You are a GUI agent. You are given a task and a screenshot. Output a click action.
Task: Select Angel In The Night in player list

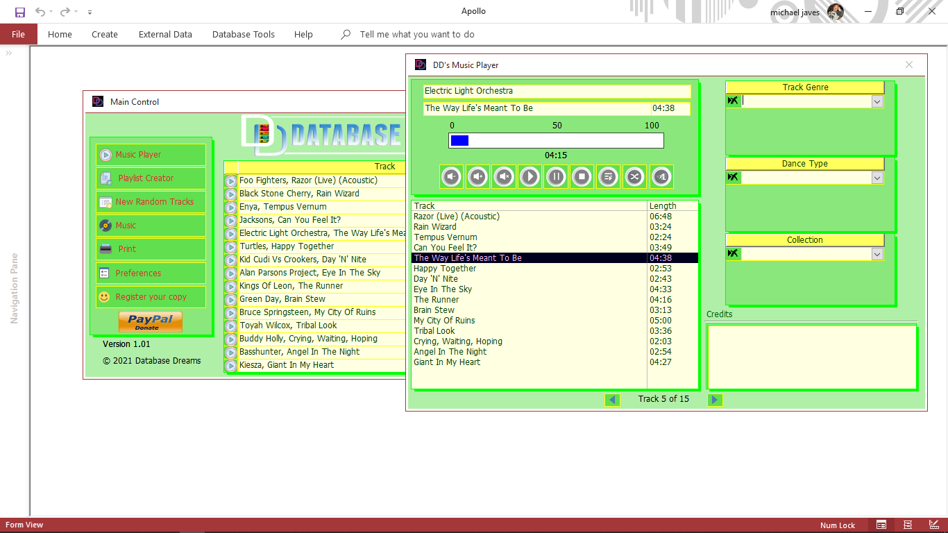pos(555,352)
